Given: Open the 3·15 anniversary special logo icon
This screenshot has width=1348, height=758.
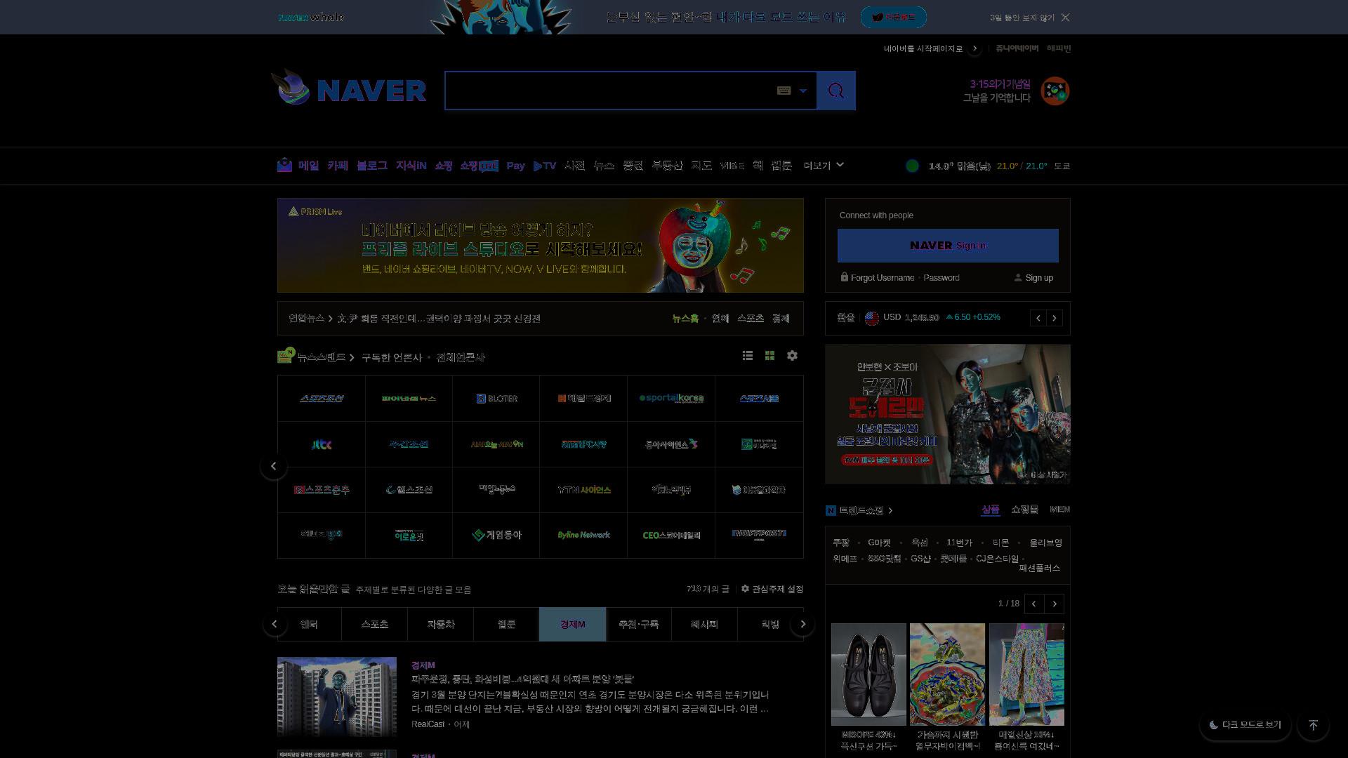Looking at the screenshot, I should click(1055, 91).
